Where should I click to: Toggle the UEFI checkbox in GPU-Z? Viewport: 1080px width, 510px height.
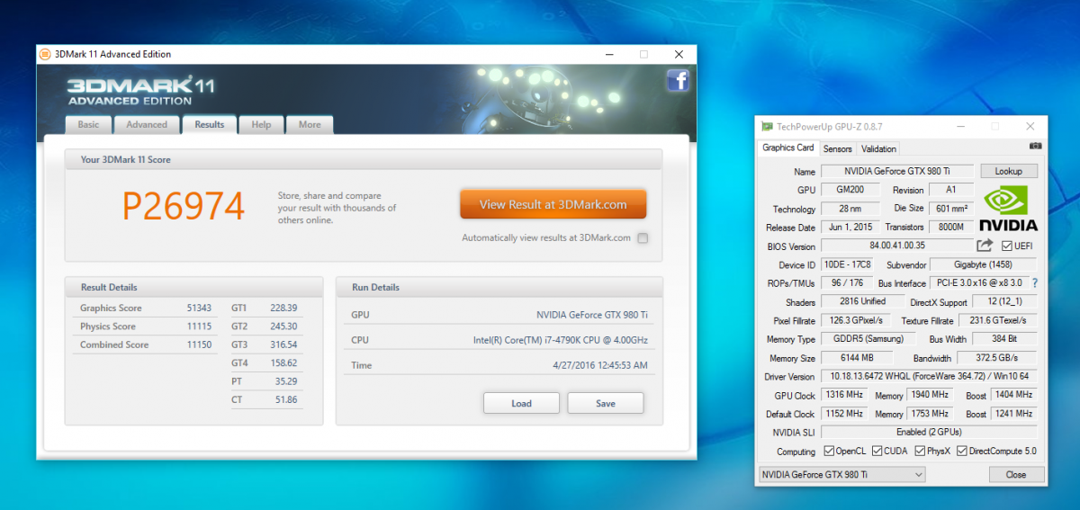(x=1006, y=246)
